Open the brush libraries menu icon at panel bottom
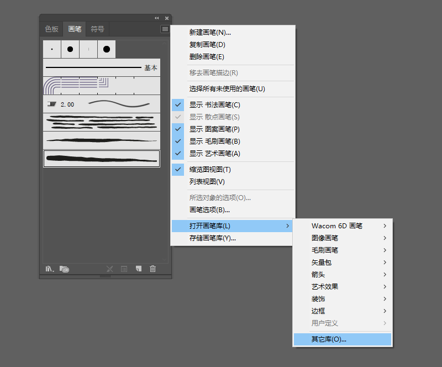 [x=50, y=269]
